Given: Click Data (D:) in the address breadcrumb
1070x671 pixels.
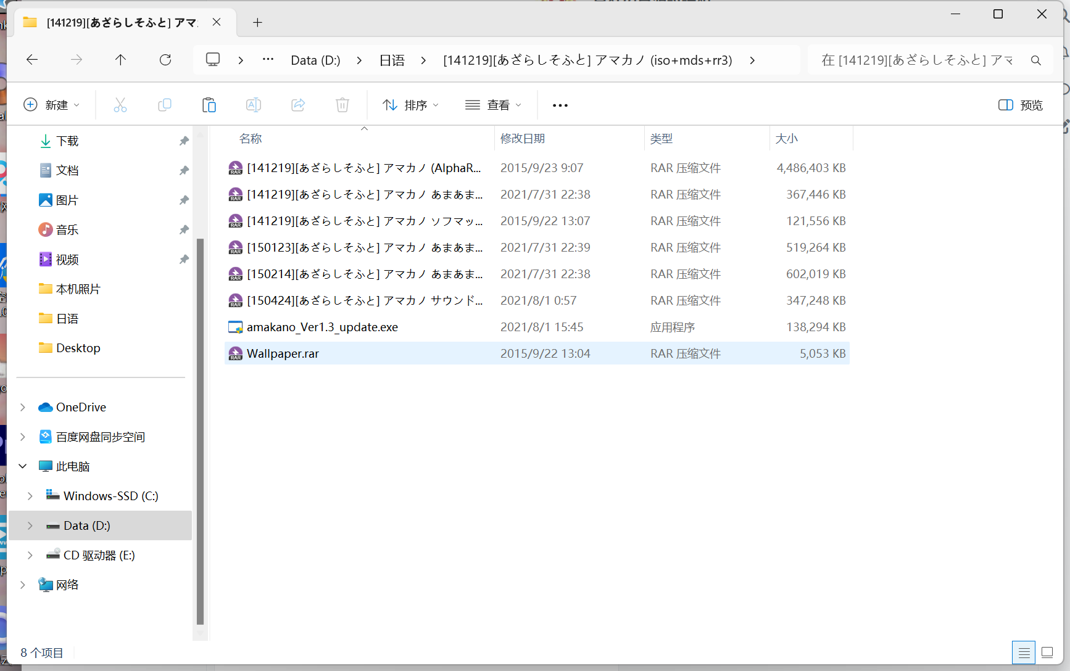Looking at the screenshot, I should (315, 60).
